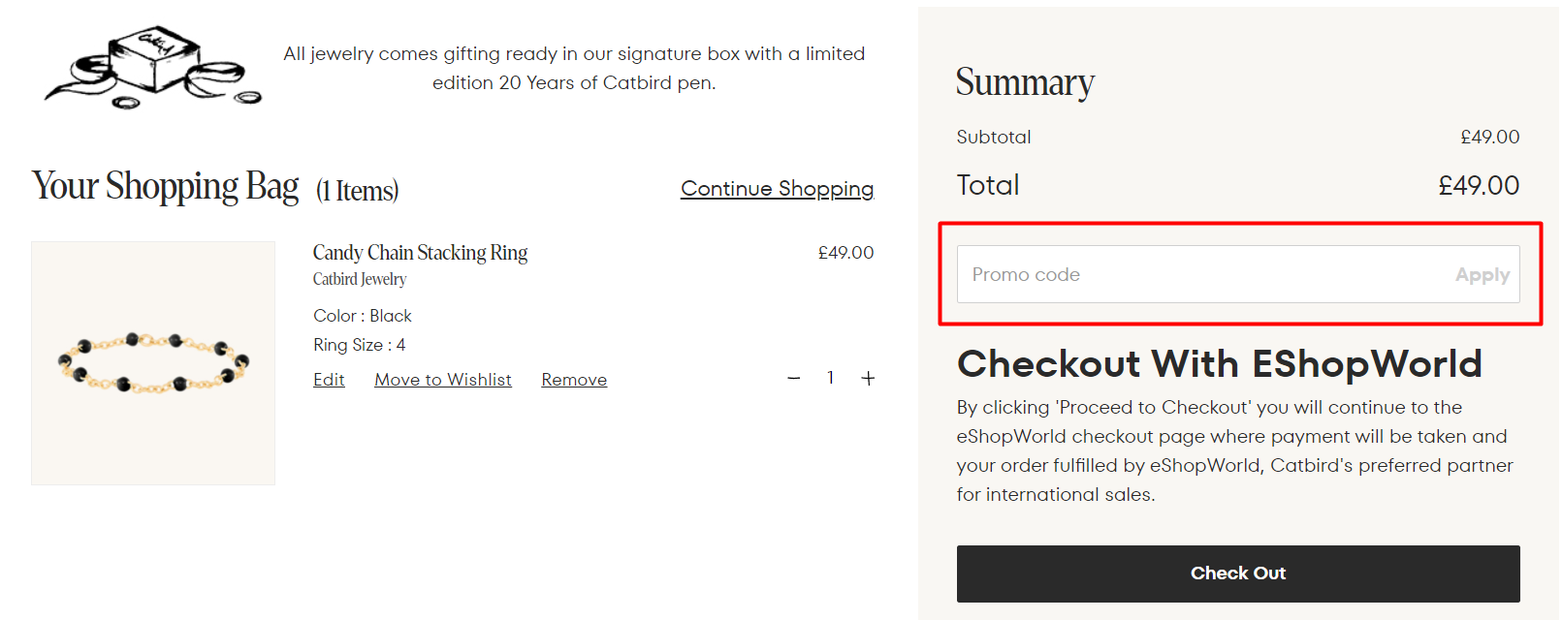Move the ring to Wishlist
The width and height of the screenshot is (1562, 620).
tap(443, 380)
